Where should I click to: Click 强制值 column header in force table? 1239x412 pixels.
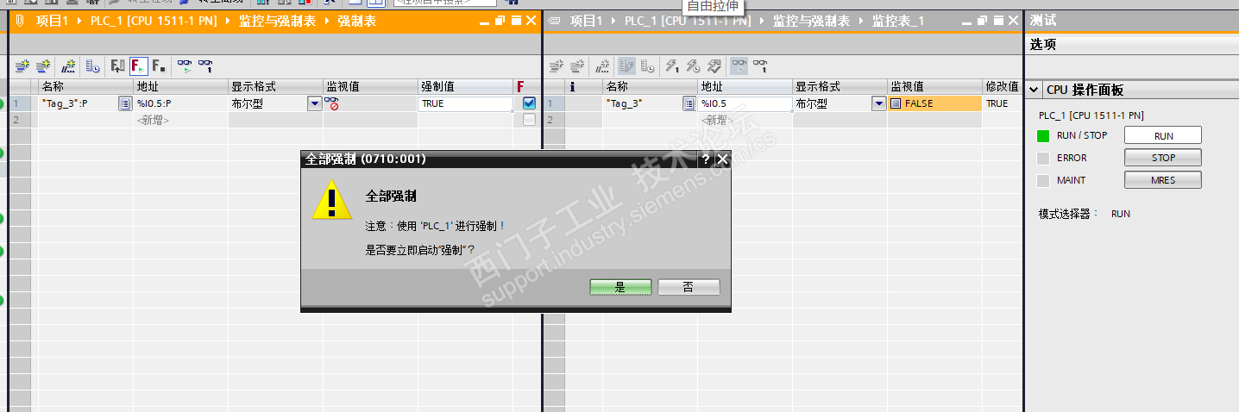coord(465,86)
